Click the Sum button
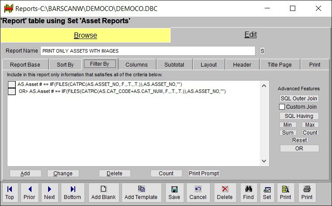The image size is (332, 206). pyautogui.click(x=287, y=133)
